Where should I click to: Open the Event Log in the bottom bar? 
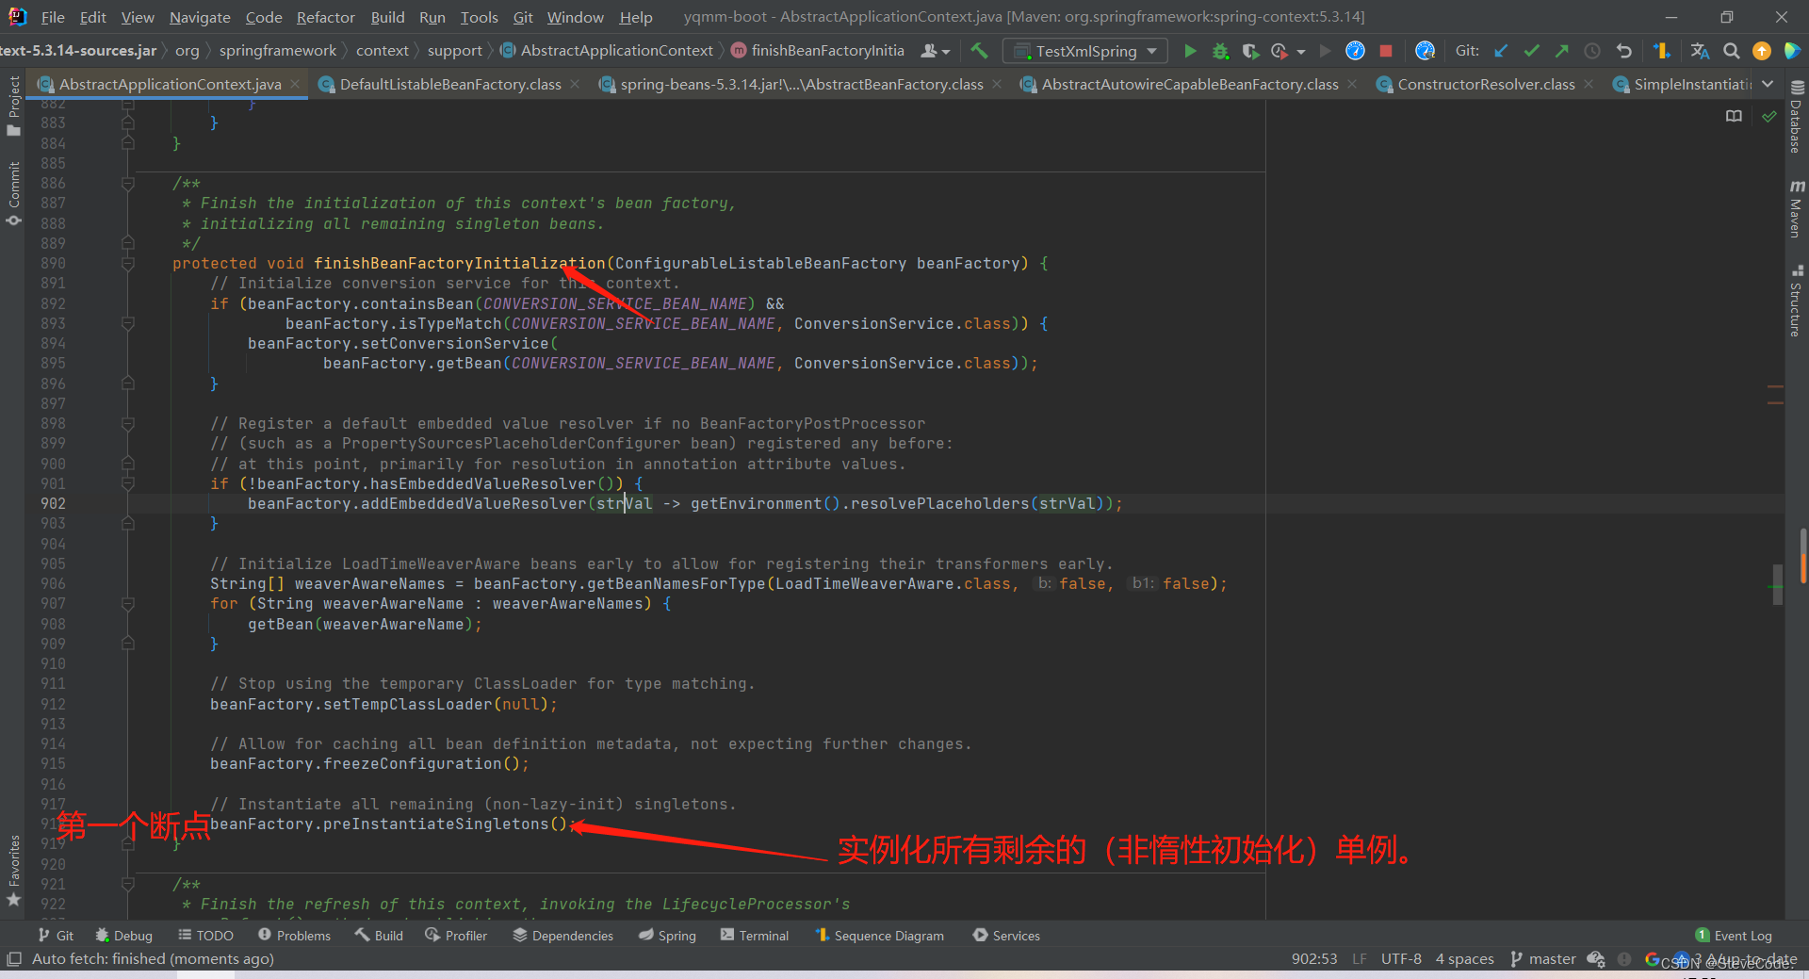click(1734, 936)
